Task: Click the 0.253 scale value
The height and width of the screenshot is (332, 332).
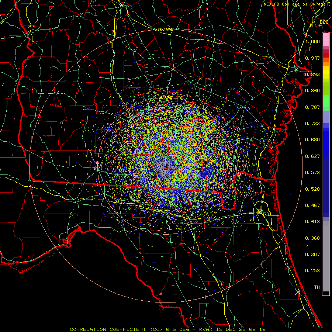Action: 312,271
